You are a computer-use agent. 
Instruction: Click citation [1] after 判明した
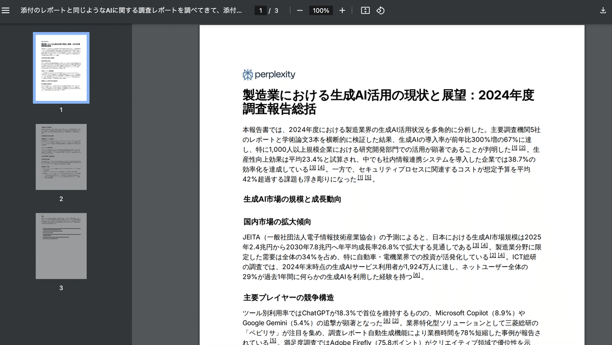(515, 148)
